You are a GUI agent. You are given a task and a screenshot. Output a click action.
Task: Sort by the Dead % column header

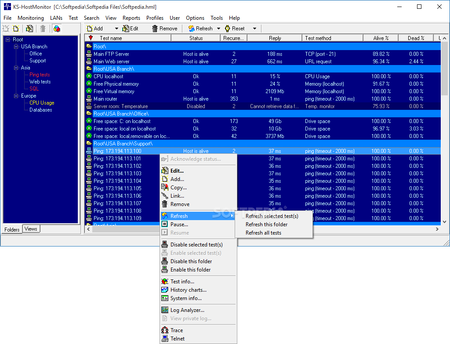416,38
